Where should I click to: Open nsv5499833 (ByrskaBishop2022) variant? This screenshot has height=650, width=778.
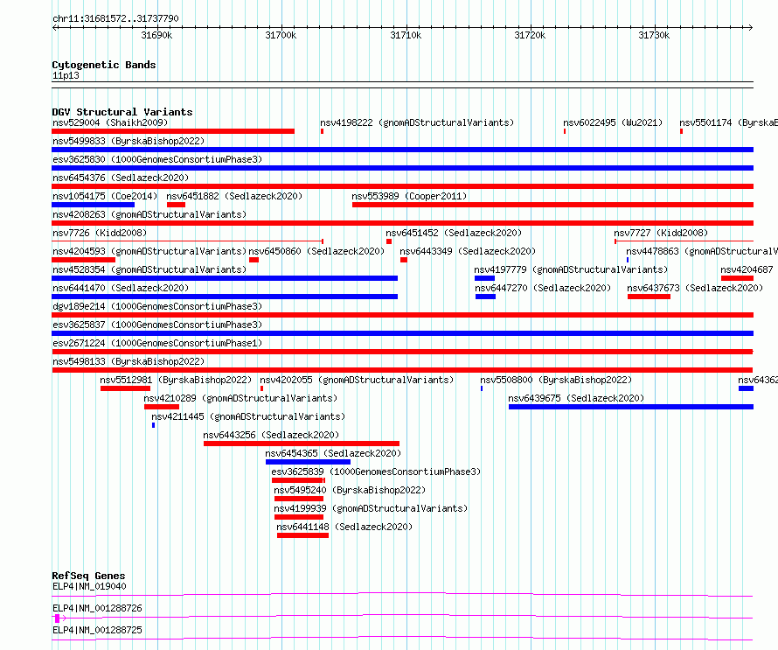pyautogui.click(x=129, y=141)
